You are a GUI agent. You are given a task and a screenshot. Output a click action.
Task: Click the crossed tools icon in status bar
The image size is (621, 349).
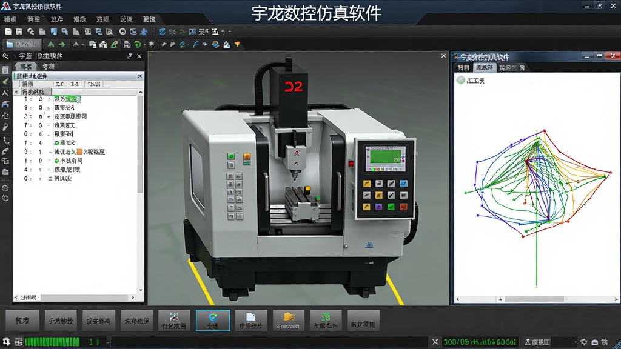click(605, 342)
